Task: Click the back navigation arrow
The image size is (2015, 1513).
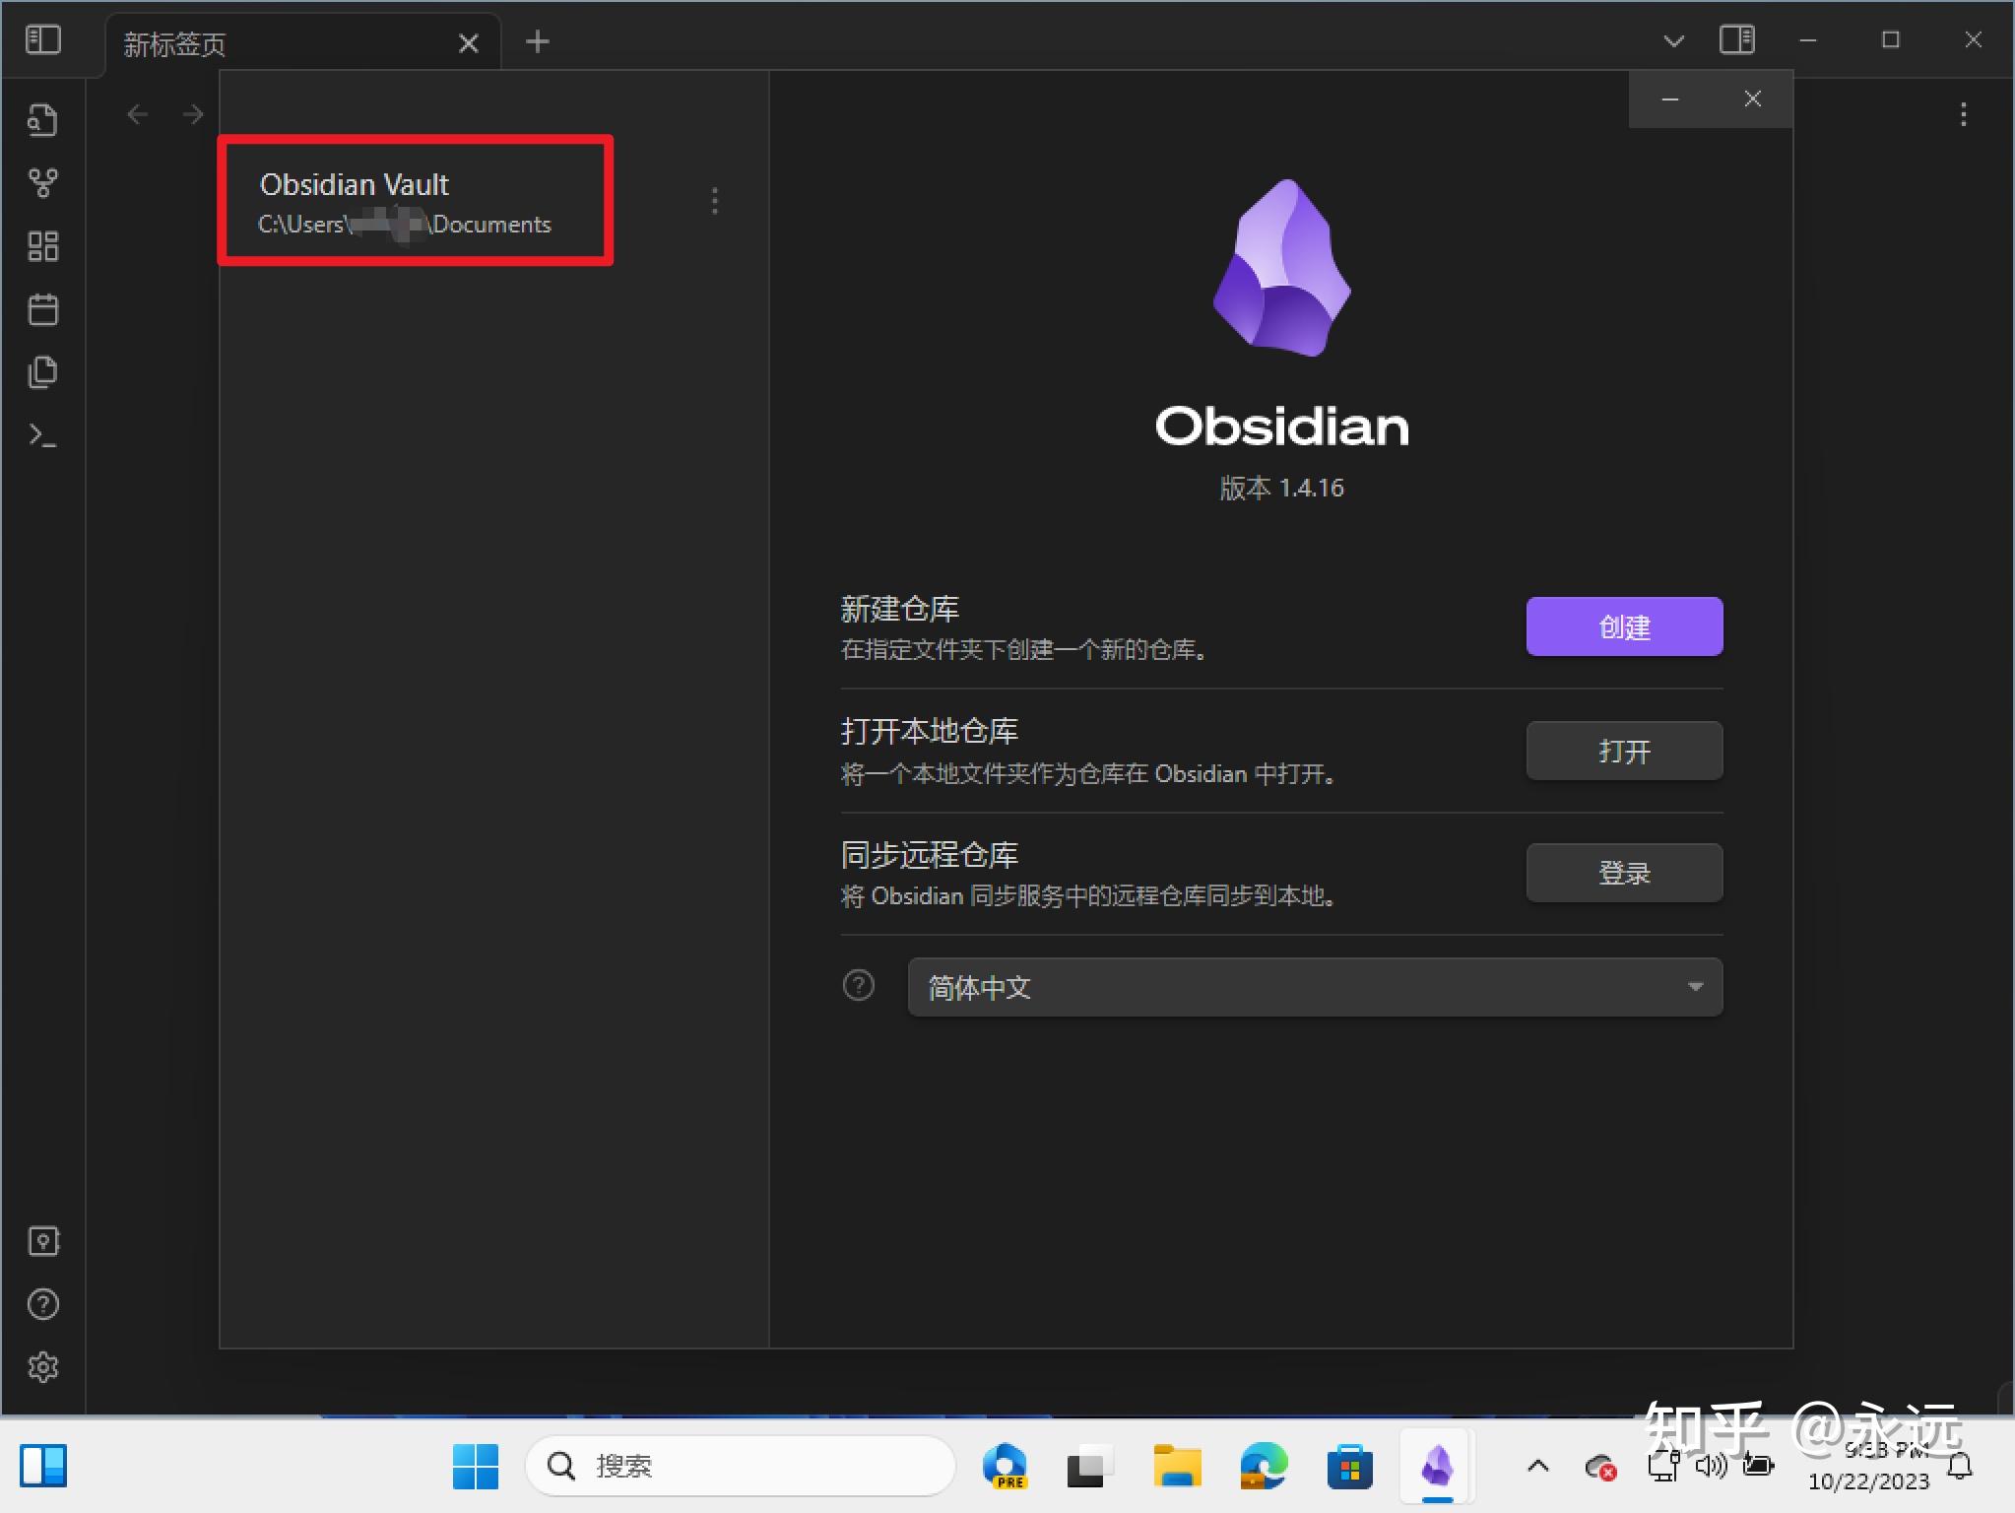Action: pyautogui.click(x=137, y=114)
